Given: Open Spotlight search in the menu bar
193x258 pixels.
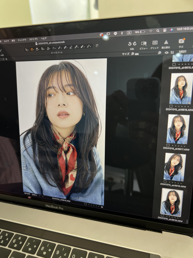Looking at the screenshot, I should 158,31.
